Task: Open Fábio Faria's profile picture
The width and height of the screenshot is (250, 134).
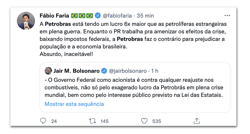Action: tap(26, 21)
